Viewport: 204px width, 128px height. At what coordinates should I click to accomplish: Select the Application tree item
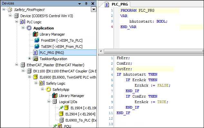coord(44,28)
